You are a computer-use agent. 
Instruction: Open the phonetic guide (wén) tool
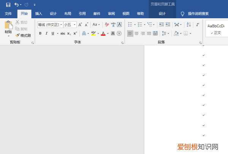(113, 25)
